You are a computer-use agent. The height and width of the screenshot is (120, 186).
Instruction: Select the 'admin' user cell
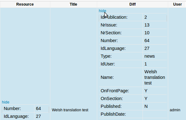click(175, 110)
